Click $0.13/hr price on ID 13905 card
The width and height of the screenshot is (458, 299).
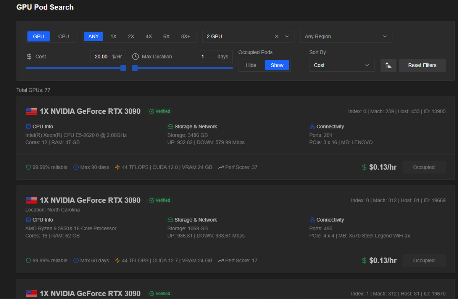383,167
